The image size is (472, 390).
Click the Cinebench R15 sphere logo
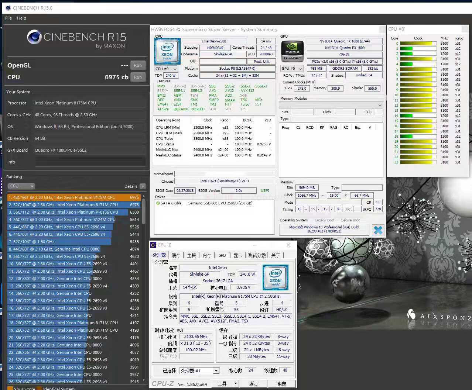point(34,37)
